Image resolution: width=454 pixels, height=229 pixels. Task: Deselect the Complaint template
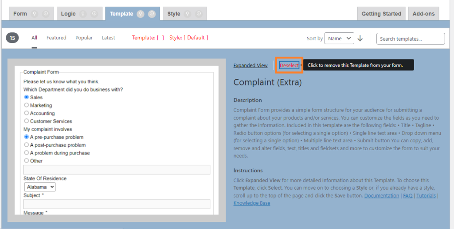pyautogui.click(x=289, y=66)
